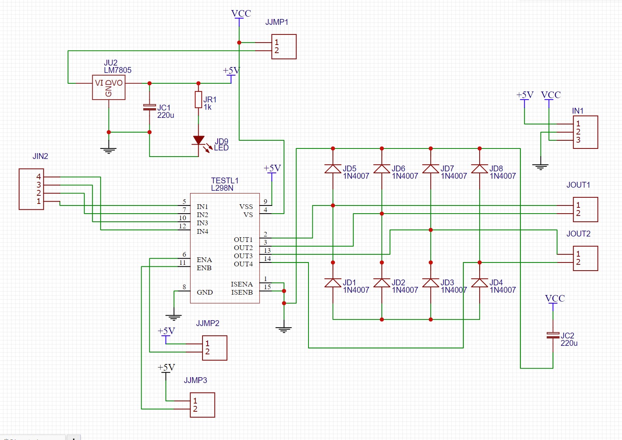Click the 1k value next to JR1
Viewport: 622px width, 440px height.
pos(208,107)
